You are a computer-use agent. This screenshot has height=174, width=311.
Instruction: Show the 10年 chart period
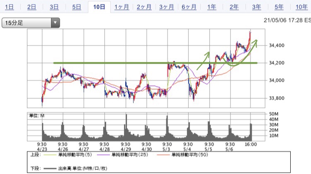(301, 7)
